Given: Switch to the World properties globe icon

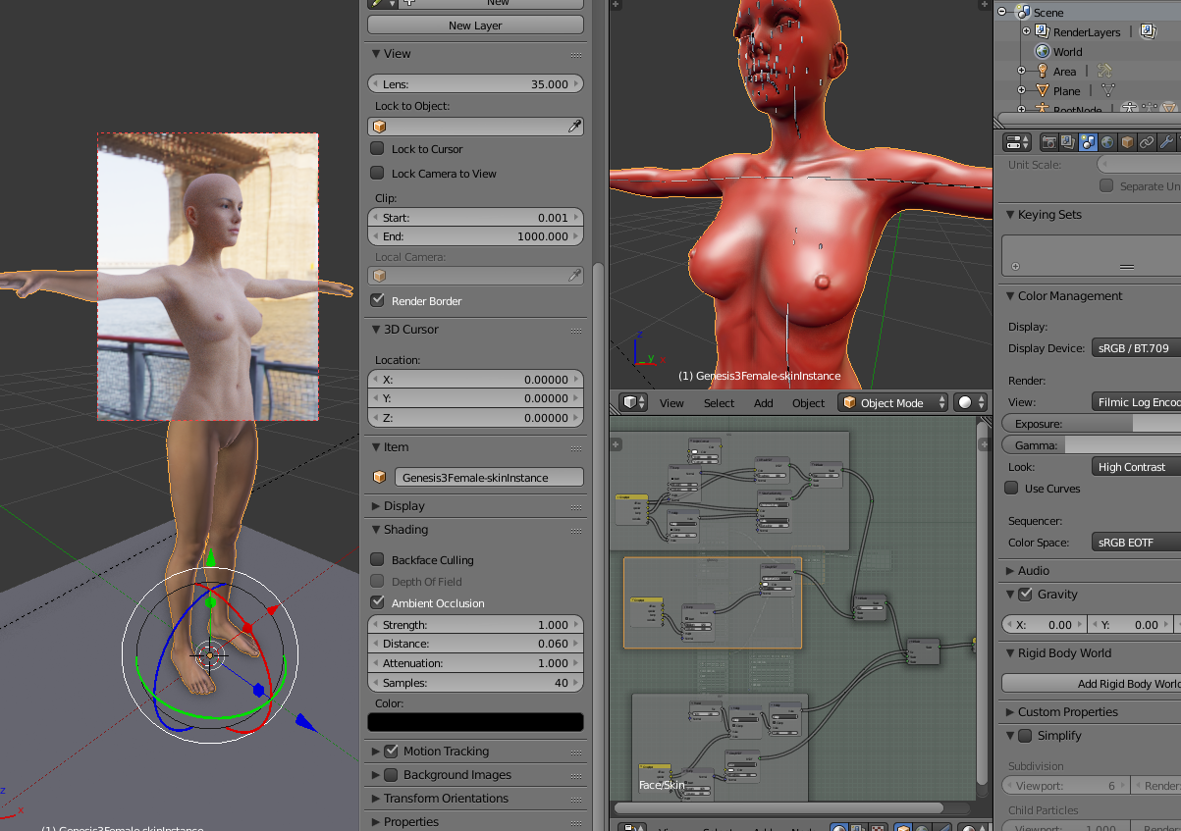Looking at the screenshot, I should (x=1107, y=142).
